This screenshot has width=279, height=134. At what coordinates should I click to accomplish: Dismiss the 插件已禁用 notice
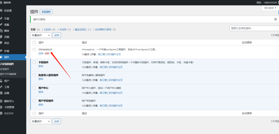click(x=275, y=19)
